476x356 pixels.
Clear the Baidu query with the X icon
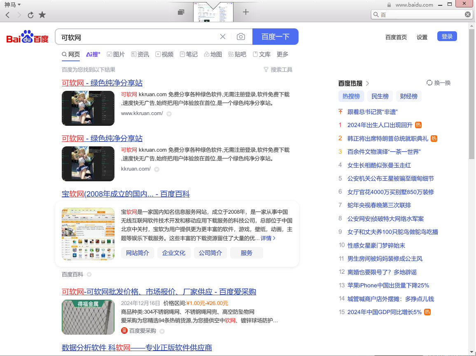point(222,37)
